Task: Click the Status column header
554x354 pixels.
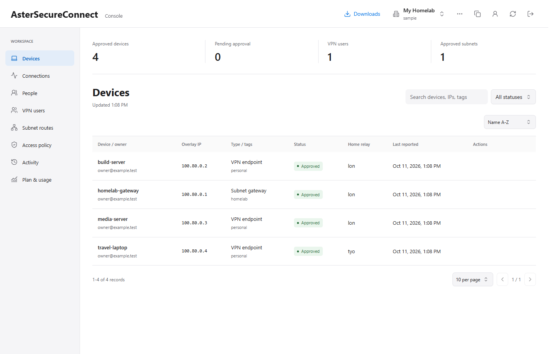Action: 300,144
